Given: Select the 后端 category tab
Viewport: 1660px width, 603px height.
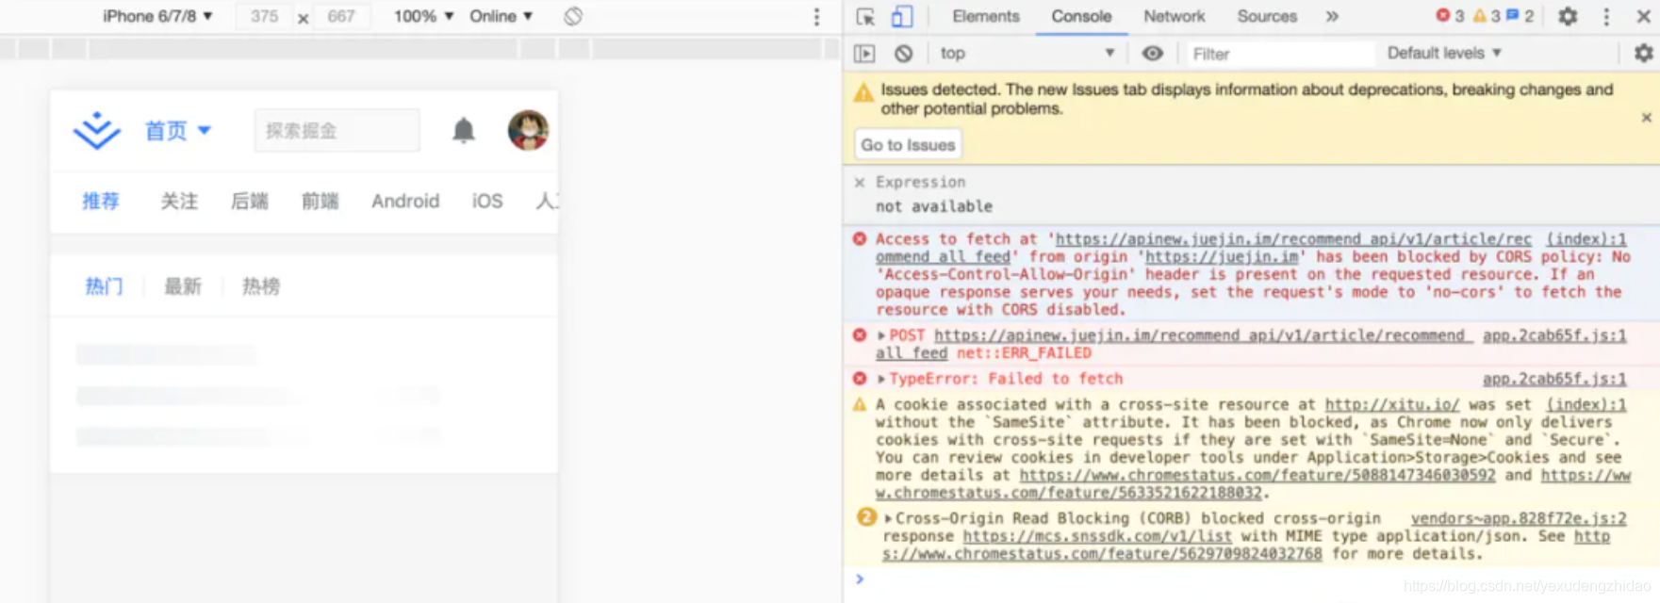Looking at the screenshot, I should 250,201.
